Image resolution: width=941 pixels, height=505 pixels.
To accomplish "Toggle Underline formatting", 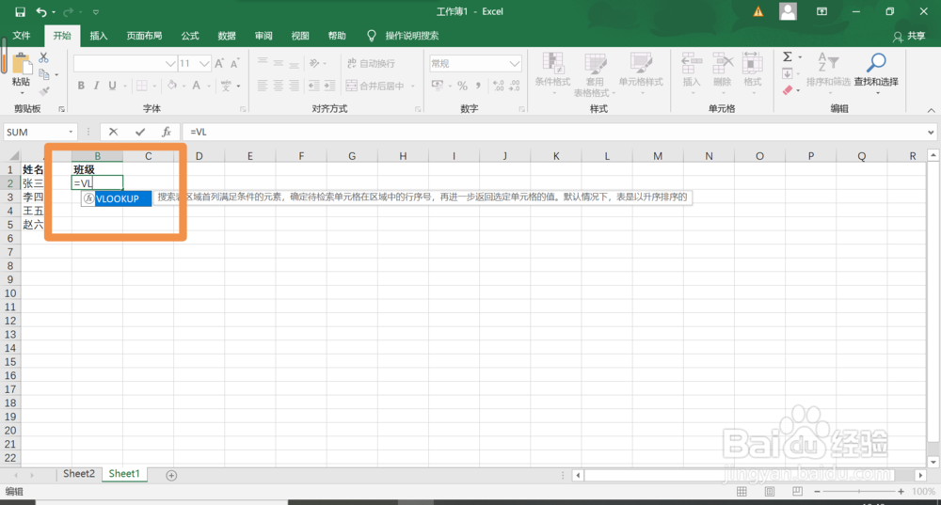I will tap(112, 86).
